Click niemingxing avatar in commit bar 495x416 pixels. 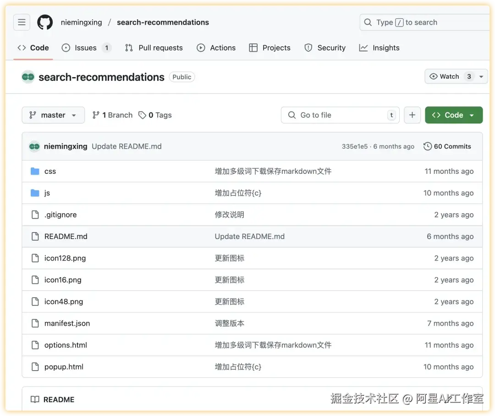[34, 146]
